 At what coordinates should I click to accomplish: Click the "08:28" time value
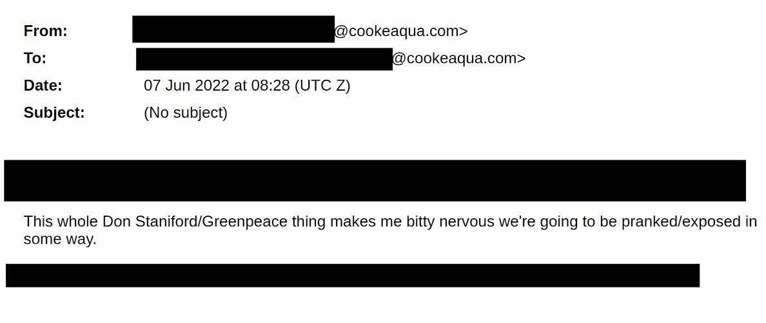(271, 86)
